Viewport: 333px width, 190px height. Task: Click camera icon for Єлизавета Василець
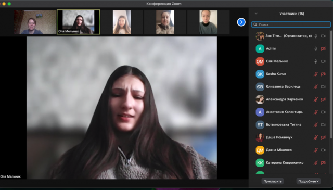(x=323, y=87)
